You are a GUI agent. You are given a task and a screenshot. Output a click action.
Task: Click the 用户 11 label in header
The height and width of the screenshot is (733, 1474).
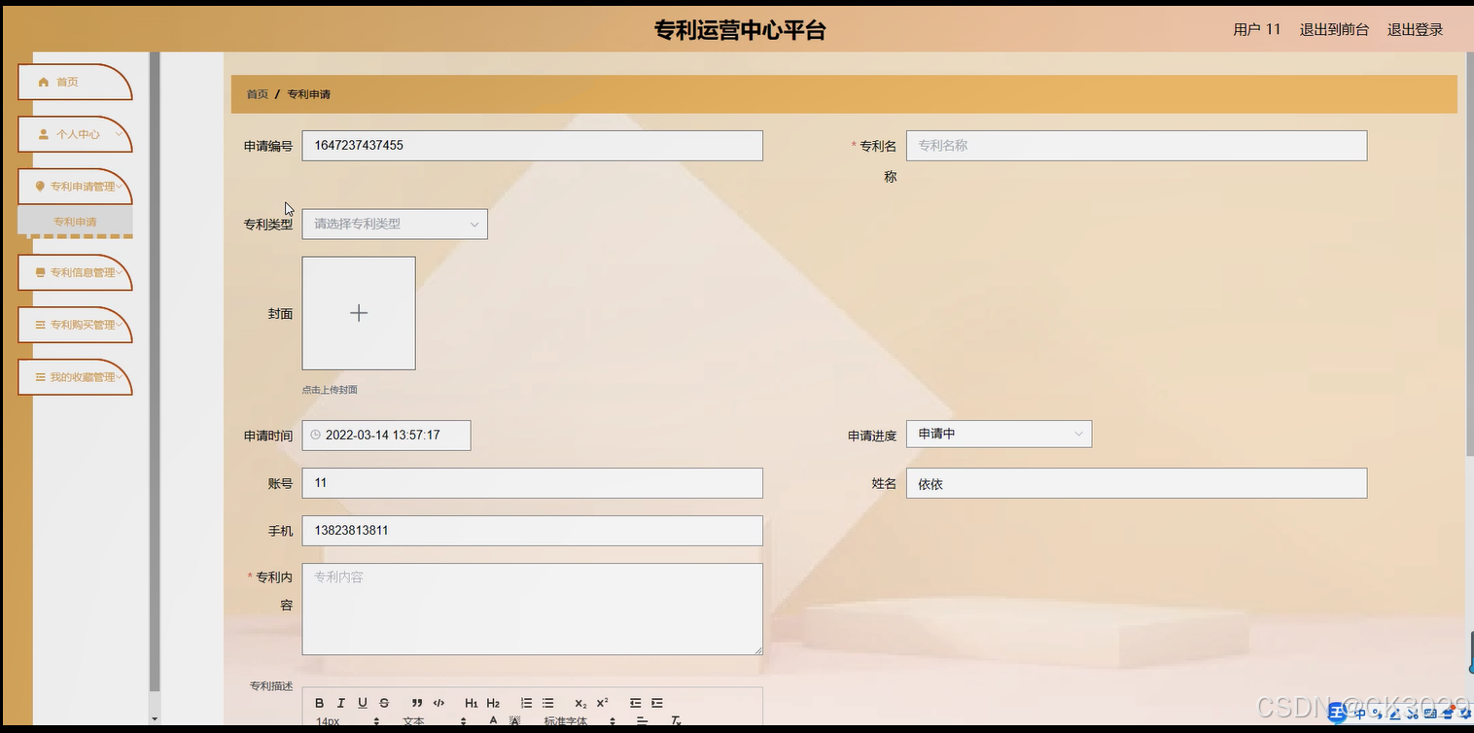tap(1257, 30)
